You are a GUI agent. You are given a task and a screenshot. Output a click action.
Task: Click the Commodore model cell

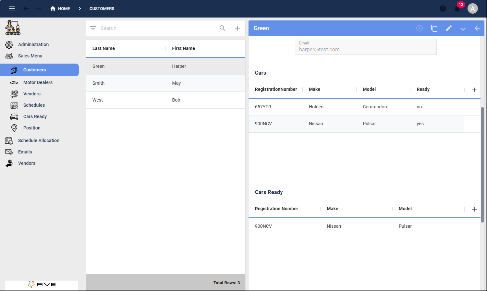click(x=375, y=107)
